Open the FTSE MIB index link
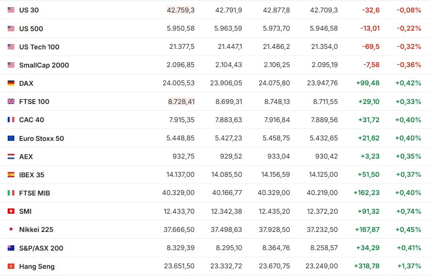Screen dimensions: 430x276 click(34, 193)
